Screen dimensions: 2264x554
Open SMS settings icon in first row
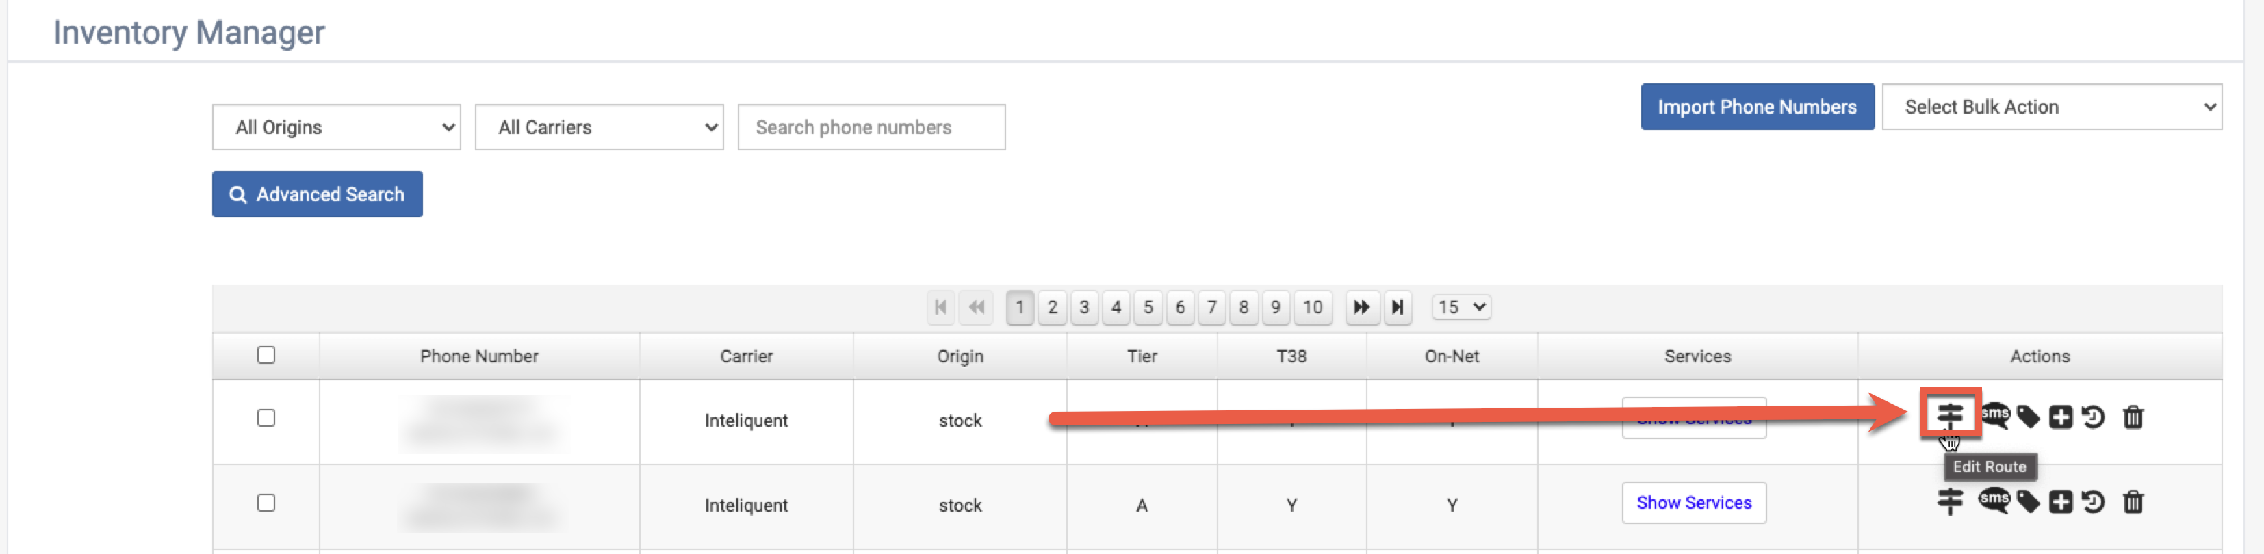(1994, 416)
